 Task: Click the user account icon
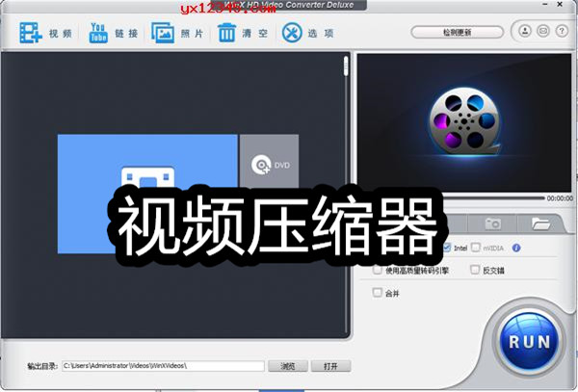[525, 31]
